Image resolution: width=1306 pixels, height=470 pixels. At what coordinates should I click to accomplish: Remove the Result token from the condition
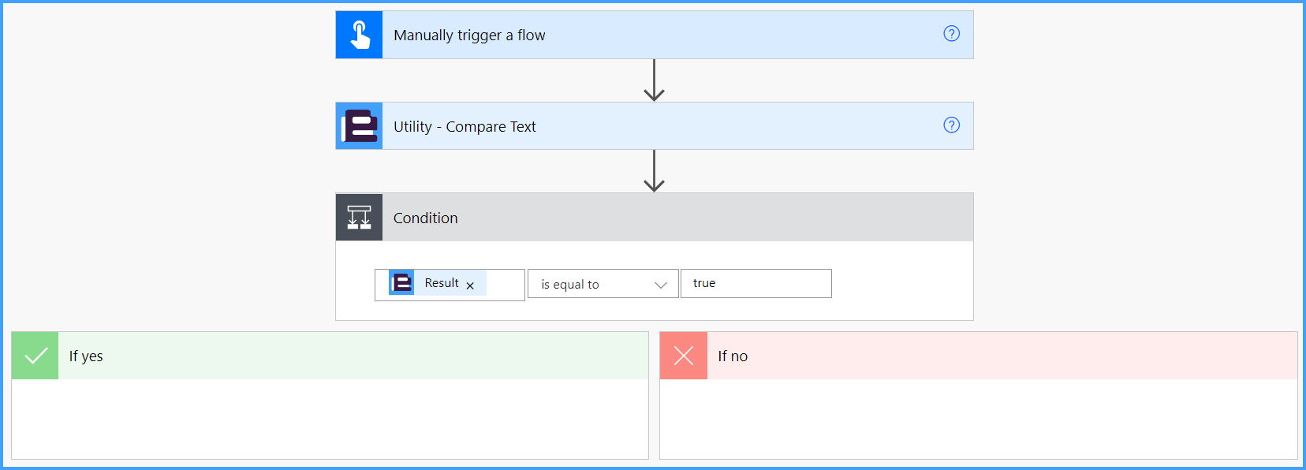tap(470, 285)
